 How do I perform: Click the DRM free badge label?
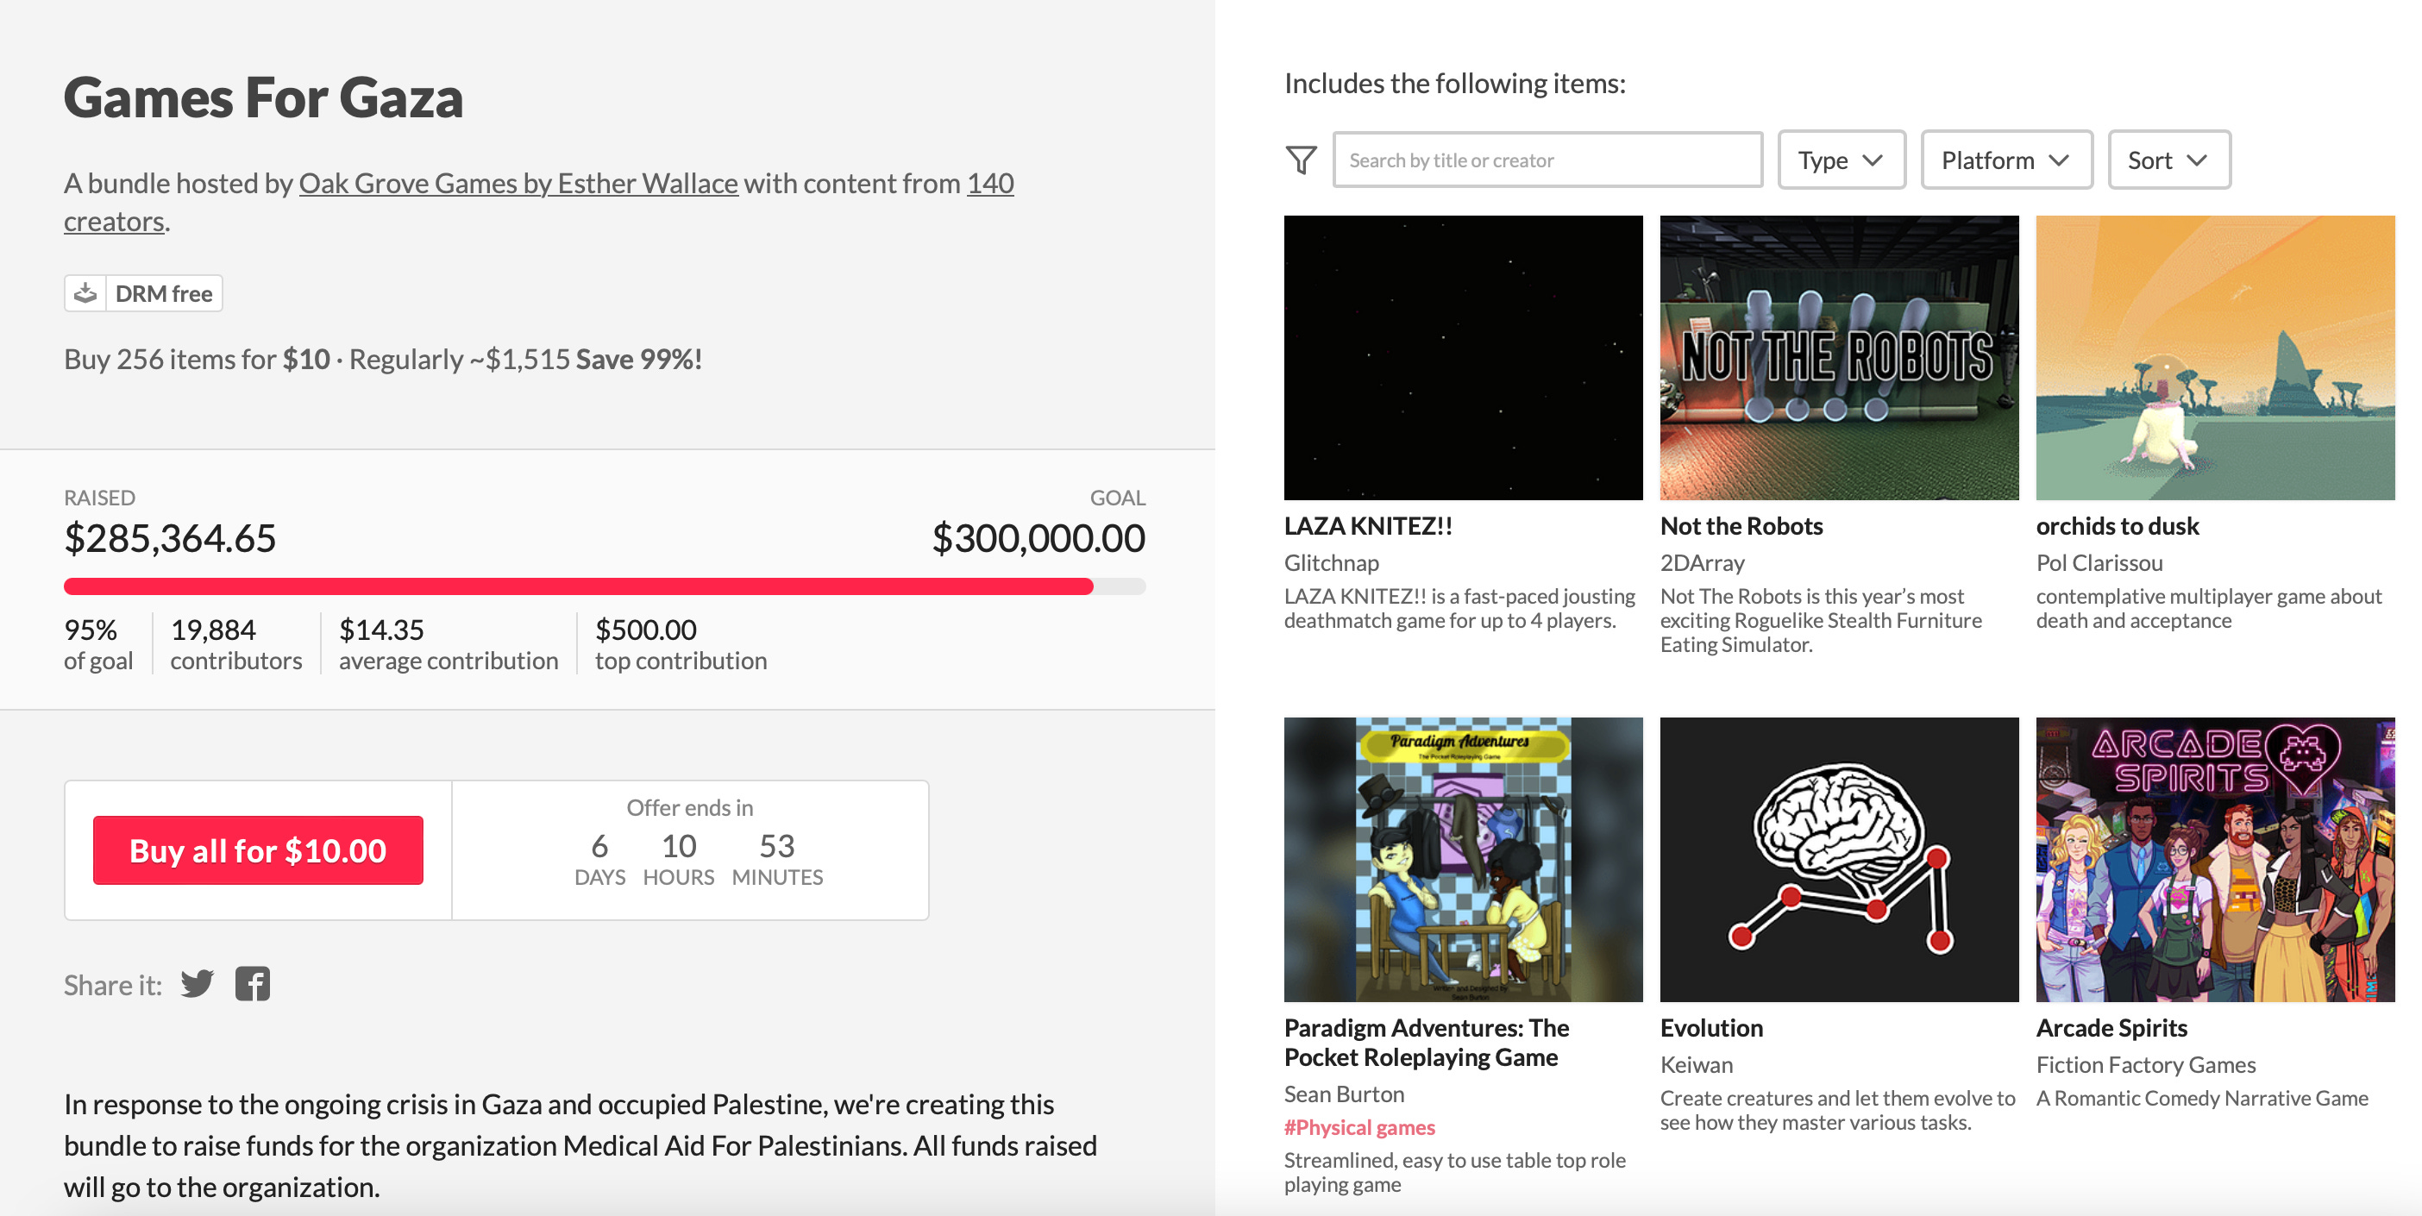[x=164, y=293]
